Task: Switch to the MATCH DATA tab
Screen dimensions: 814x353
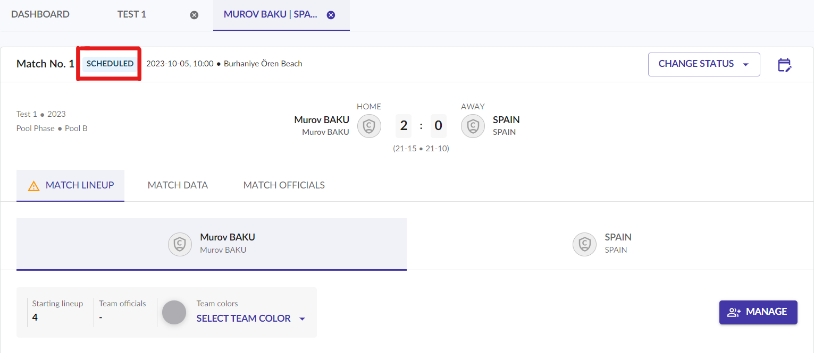Action: click(x=178, y=185)
